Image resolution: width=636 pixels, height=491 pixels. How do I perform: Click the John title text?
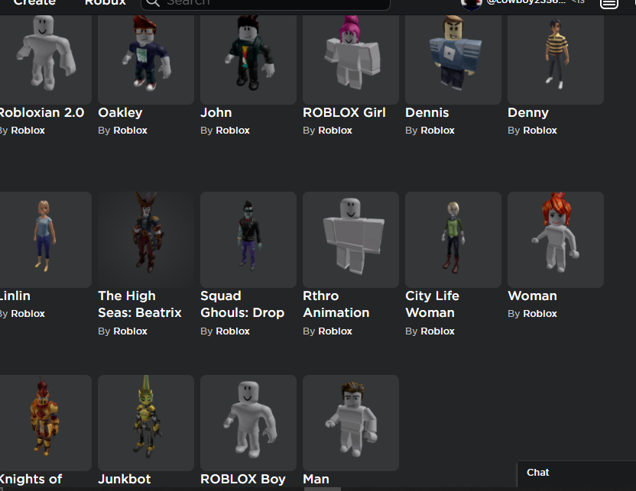point(216,112)
